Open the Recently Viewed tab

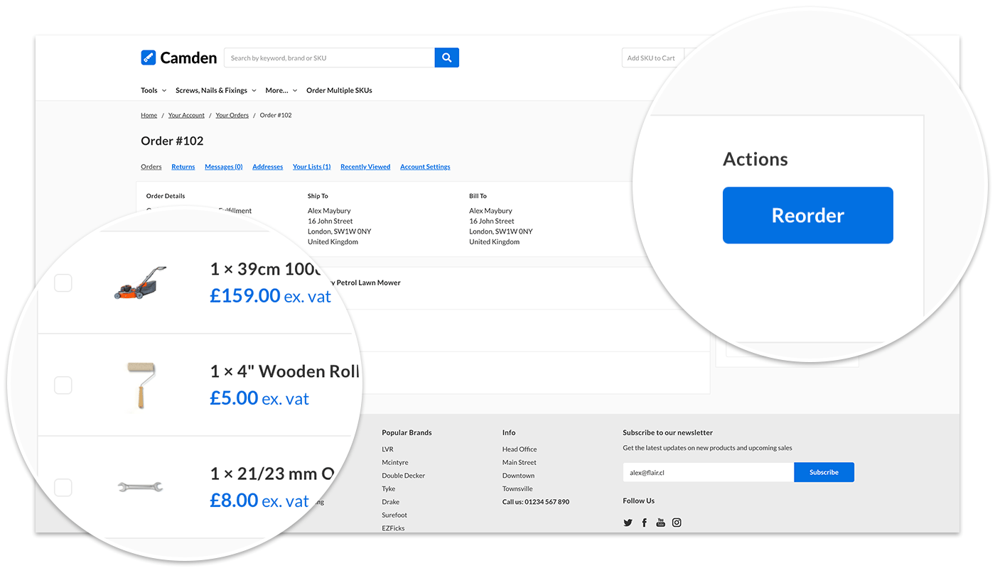click(365, 167)
